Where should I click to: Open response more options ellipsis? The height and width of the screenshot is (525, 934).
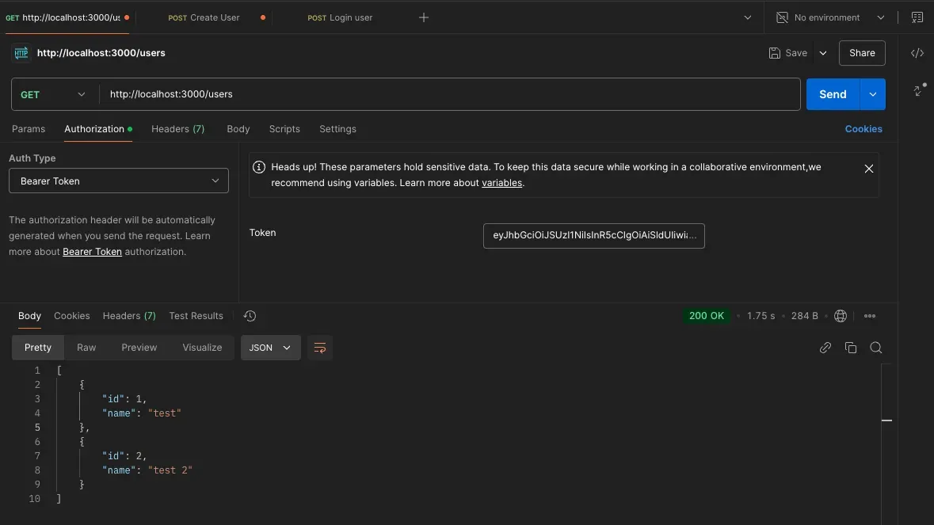[x=870, y=316]
